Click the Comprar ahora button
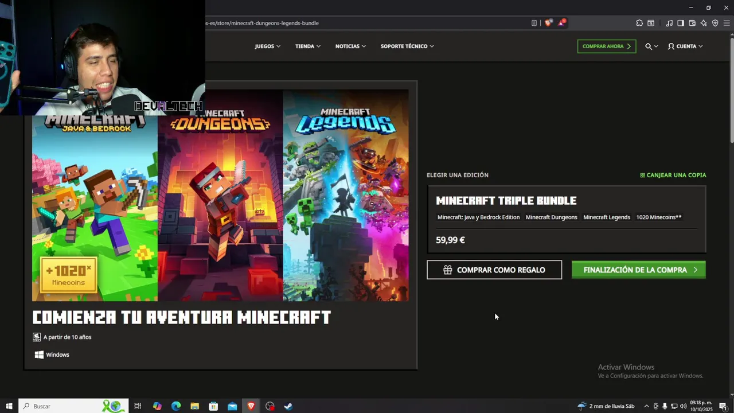This screenshot has width=734, height=413. click(607, 46)
